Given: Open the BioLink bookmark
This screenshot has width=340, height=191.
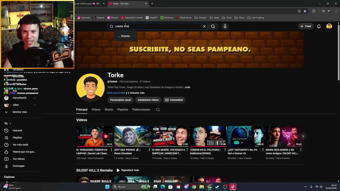Looking at the screenshot, I should 113,18.
